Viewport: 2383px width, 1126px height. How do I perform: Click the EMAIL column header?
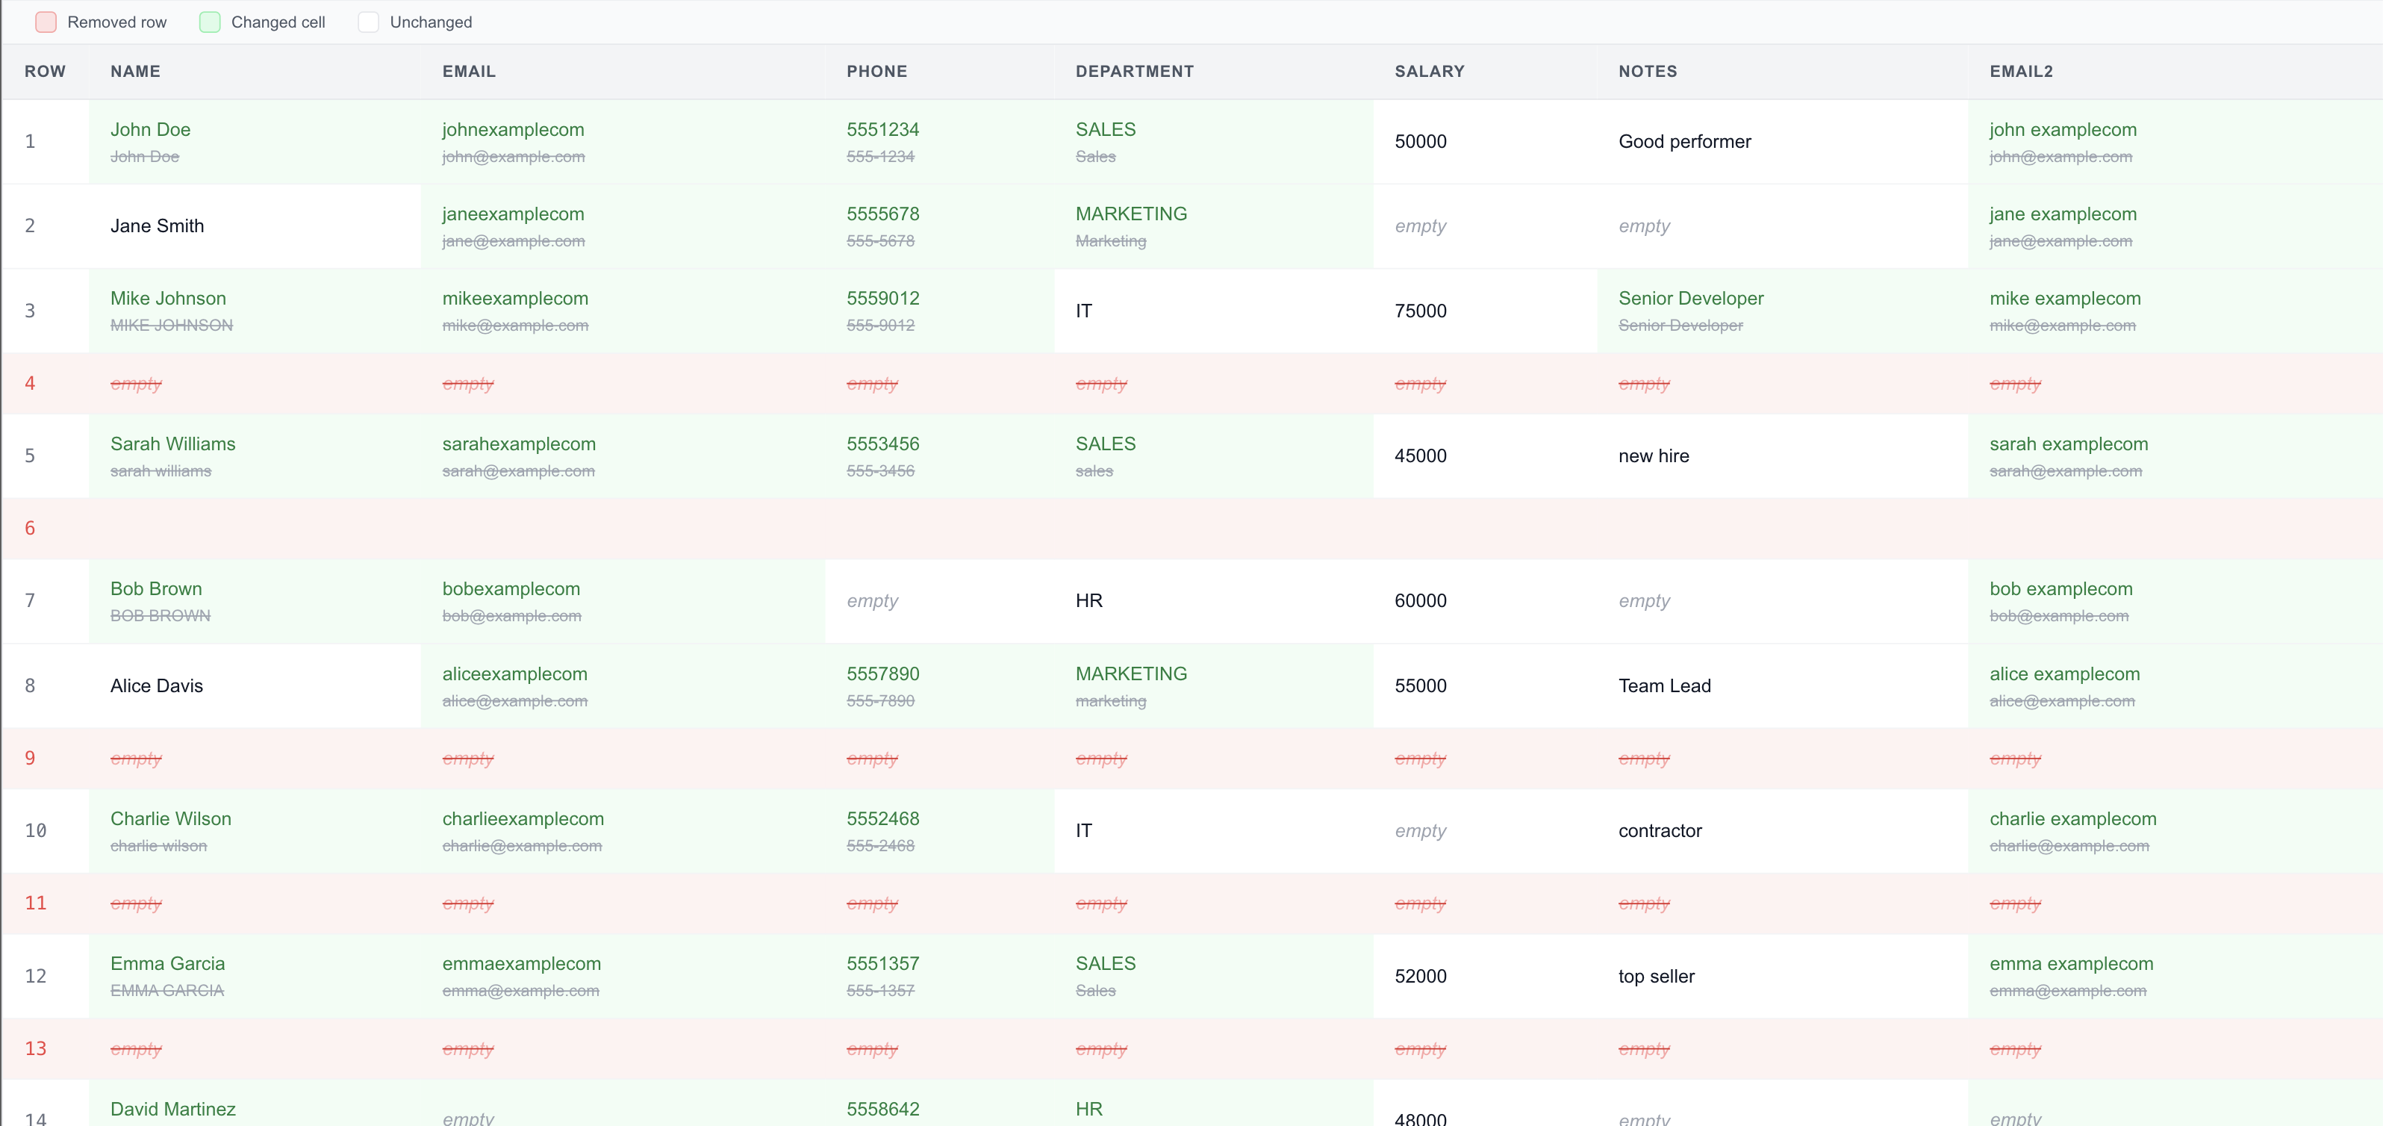pos(468,71)
